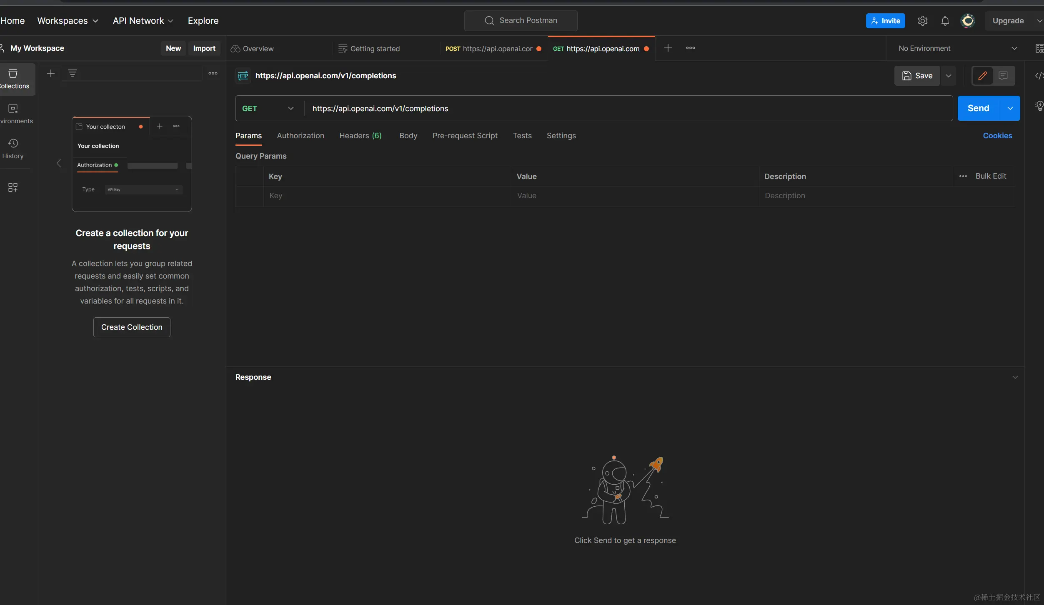This screenshot has height=605, width=1044.
Task: Click the Send button
Action: 978,109
